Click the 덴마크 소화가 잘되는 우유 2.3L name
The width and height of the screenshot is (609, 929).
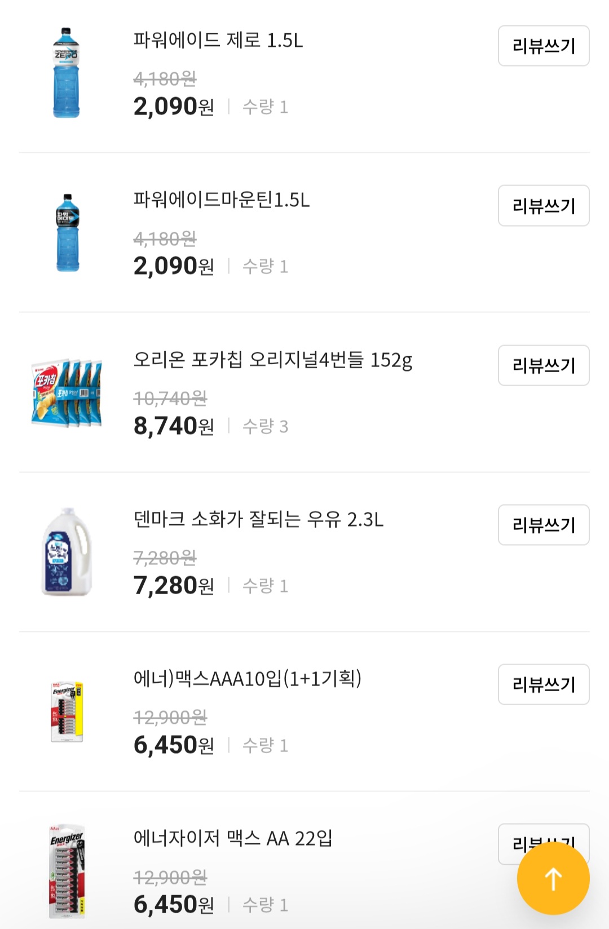point(258,519)
